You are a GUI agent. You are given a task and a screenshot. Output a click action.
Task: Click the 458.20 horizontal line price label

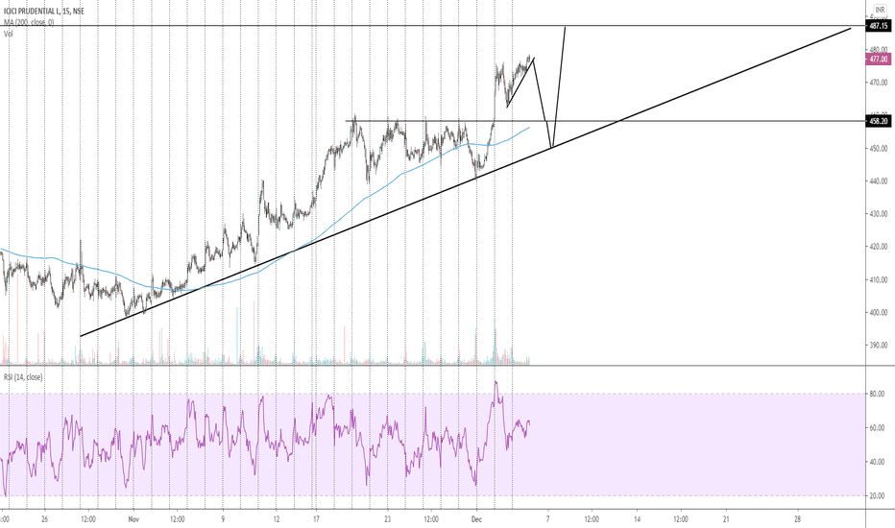pos(878,122)
